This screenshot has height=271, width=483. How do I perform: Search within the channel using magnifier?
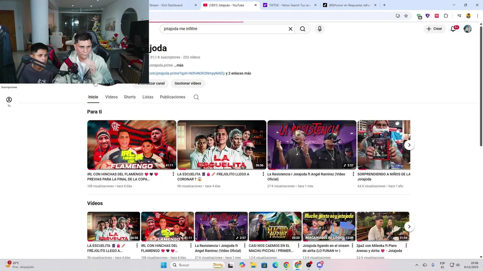coord(196,97)
